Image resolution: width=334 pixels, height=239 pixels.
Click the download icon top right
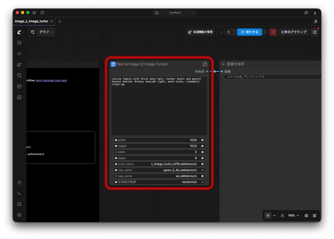click(315, 13)
